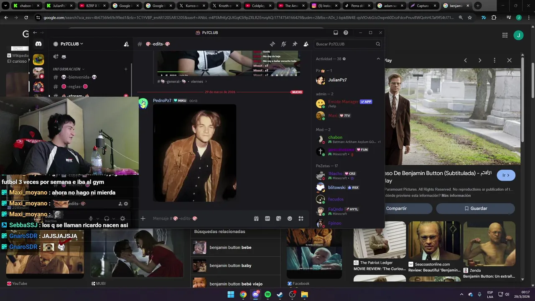Toggle headphones deafen in Discord user panel
The image size is (535, 301).
point(107,218)
